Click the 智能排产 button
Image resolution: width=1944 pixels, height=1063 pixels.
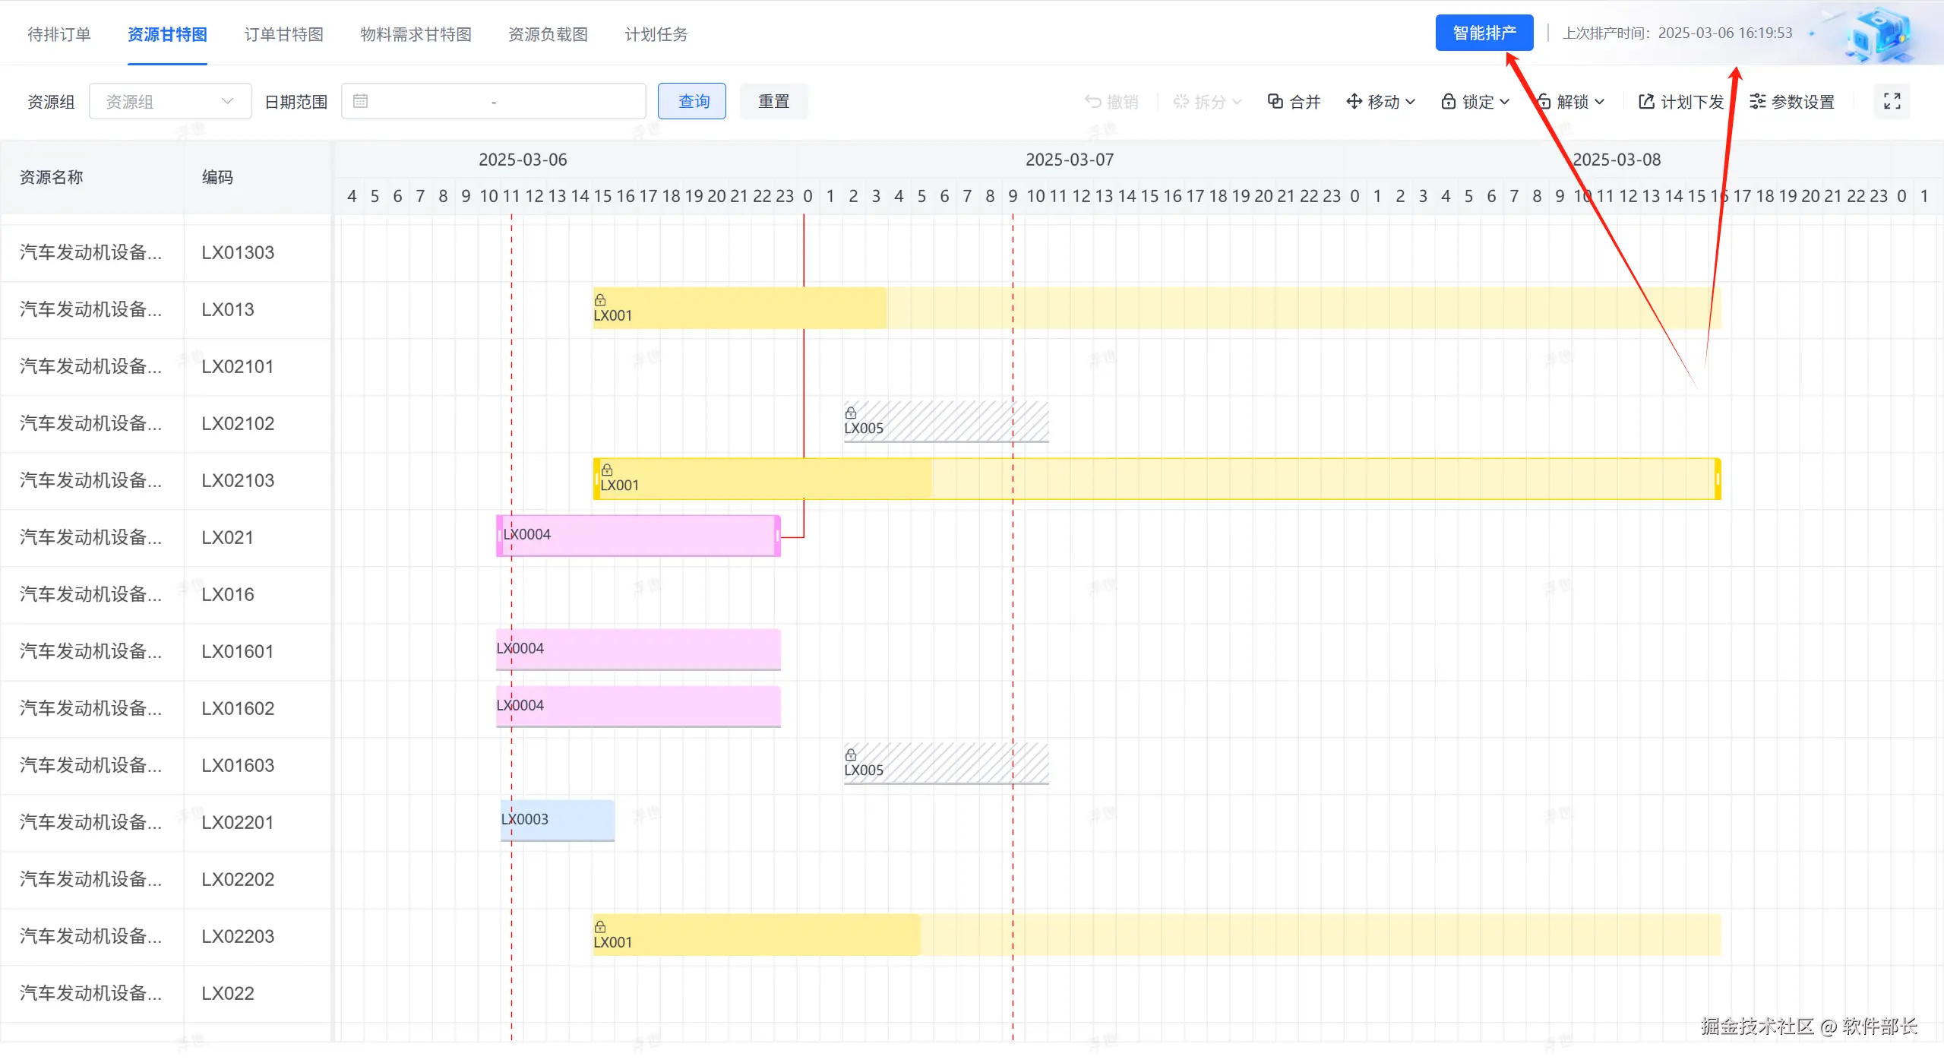tap(1484, 33)
